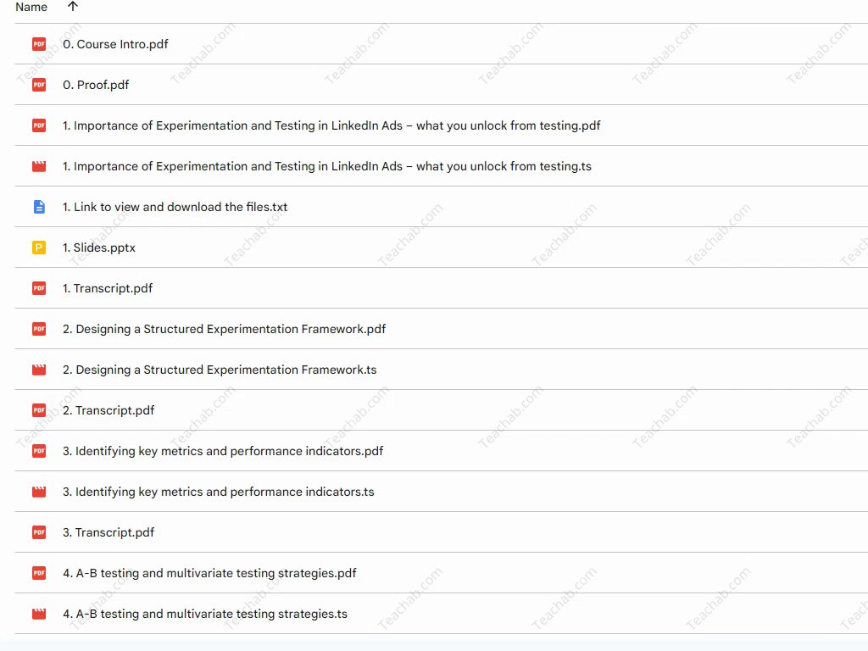Sort files by the Name column header
This screenshot has width=868, height=651.
click(31, 7)
